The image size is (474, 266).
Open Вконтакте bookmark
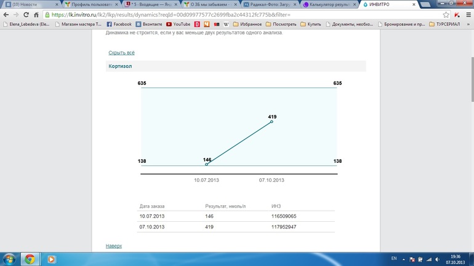coord(149,24)
